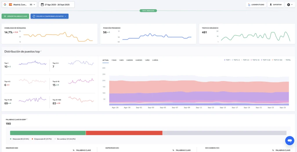The image size is (297, 152).
Task: Select the 1 AÑO time range tab
Action: click(147, 60)
